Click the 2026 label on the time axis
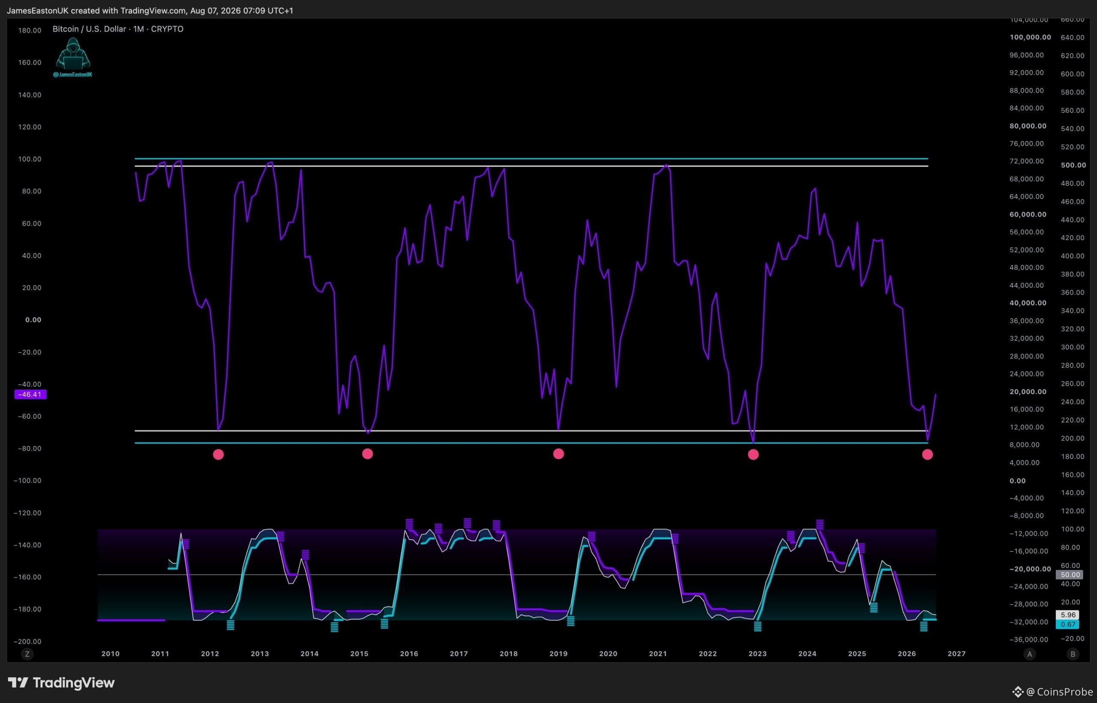The height and width of the screenshot is (703, 1097). click(x=907, y=654)
